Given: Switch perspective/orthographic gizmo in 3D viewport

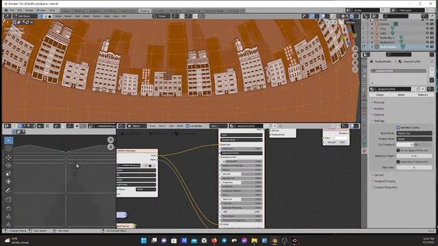Looking at the screenshot, I should click(x=355, y=69).
